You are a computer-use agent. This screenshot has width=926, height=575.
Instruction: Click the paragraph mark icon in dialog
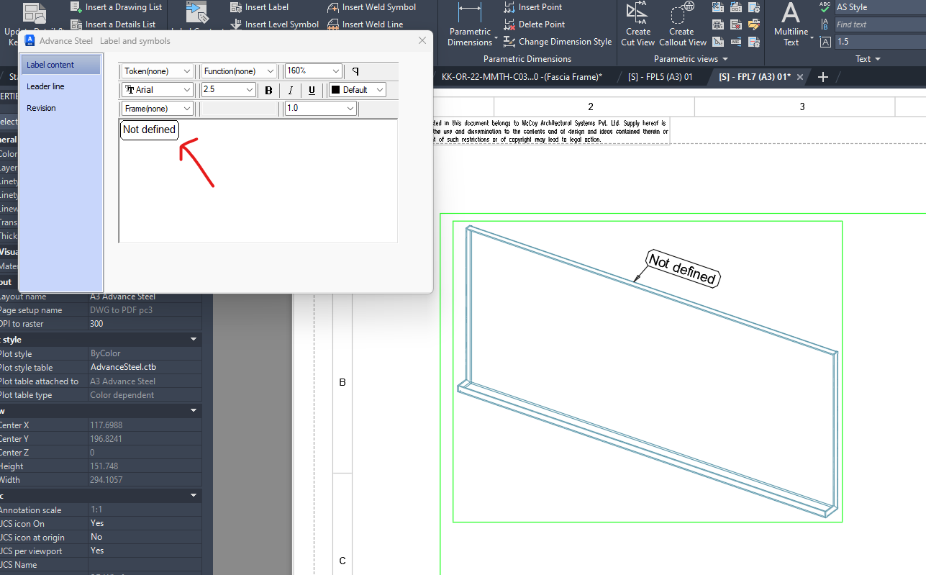[355, 71]
